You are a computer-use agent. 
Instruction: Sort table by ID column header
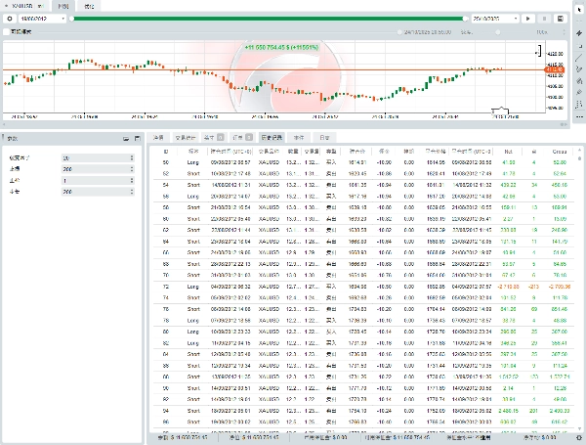pos(165,152)
